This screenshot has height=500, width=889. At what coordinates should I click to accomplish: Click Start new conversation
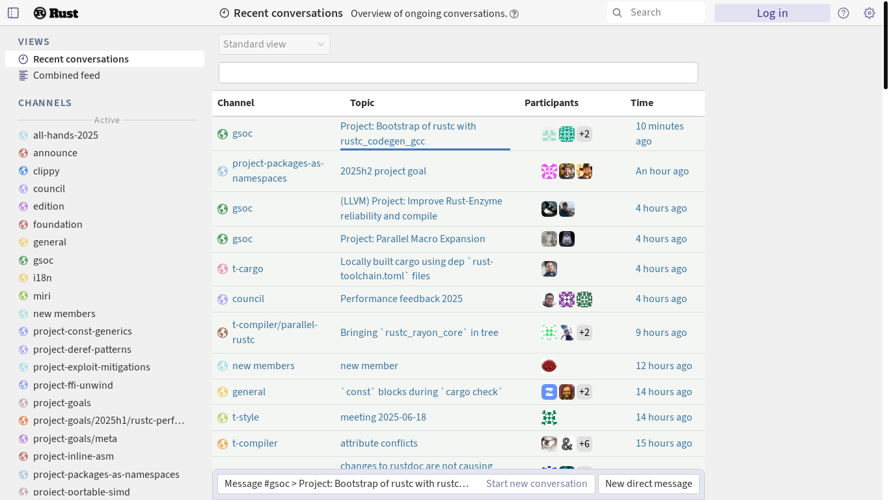[x=537, y=484]
